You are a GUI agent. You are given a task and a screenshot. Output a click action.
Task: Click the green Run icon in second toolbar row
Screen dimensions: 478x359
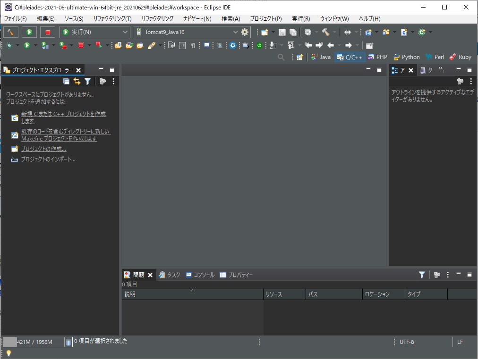click(x=27, y=46)
